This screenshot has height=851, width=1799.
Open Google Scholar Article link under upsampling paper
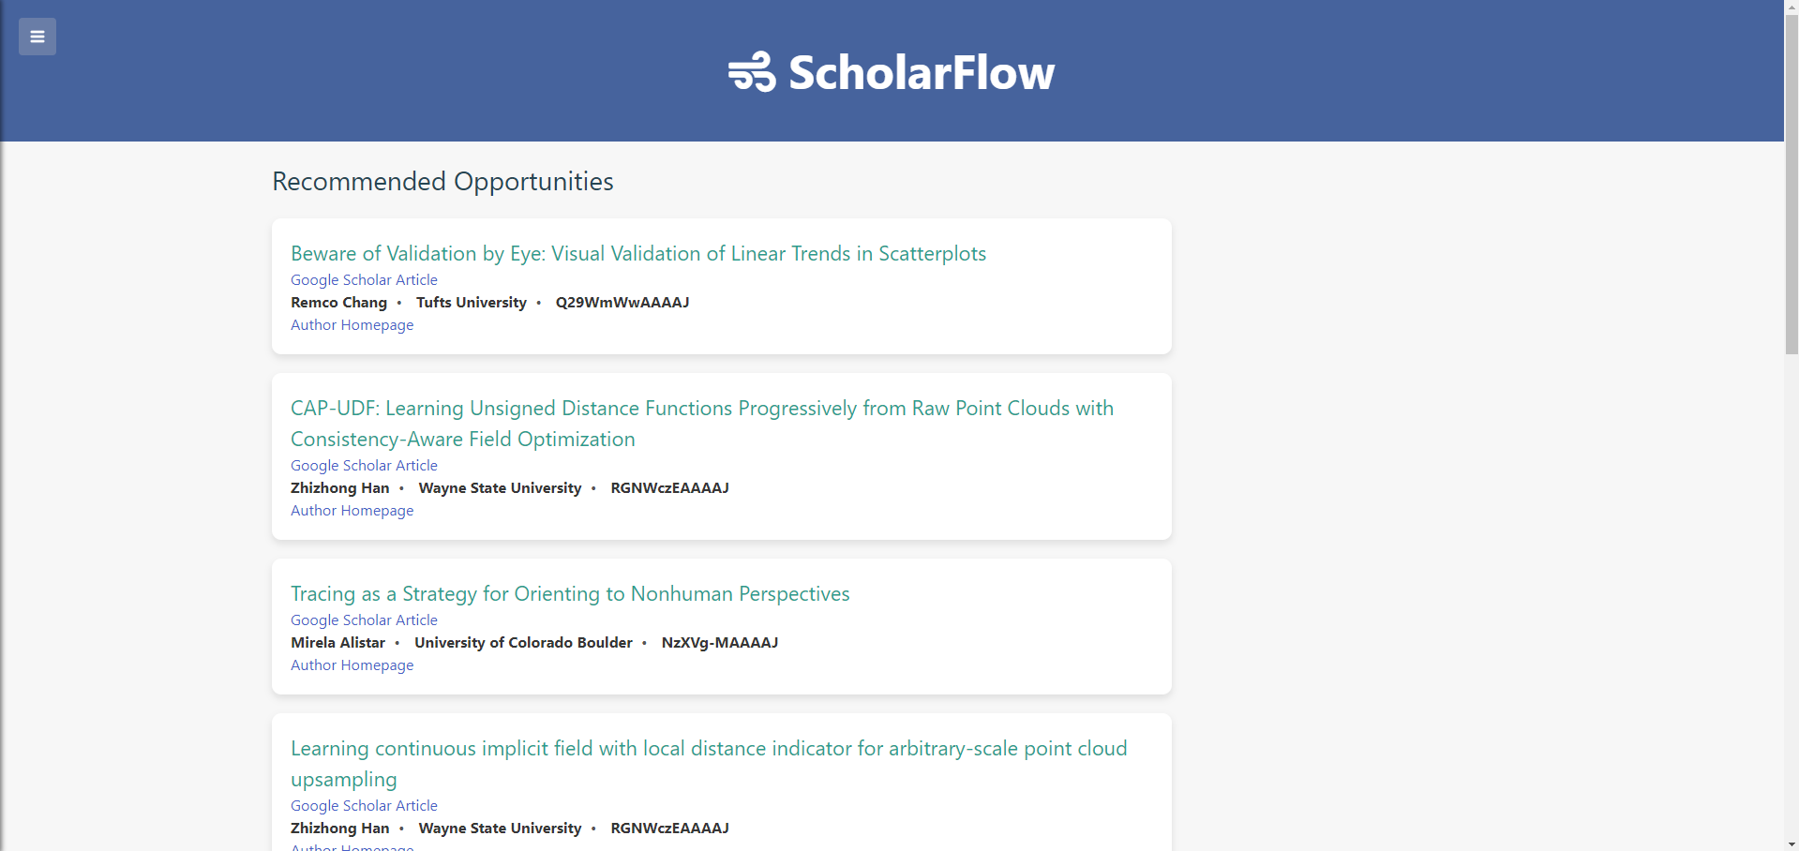tap(364, 805)
